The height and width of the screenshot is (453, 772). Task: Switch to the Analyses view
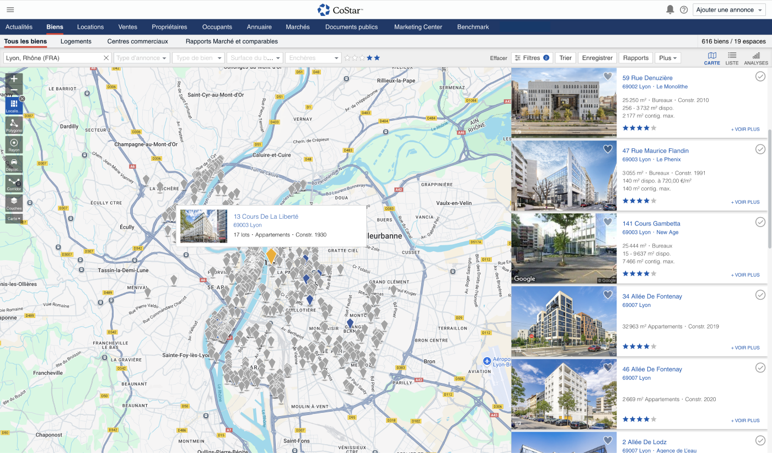point(756,58)
